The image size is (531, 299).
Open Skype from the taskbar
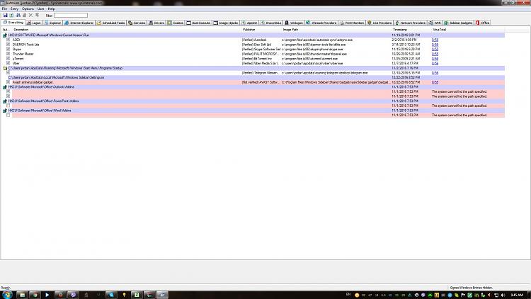click(x=111, y=295)
